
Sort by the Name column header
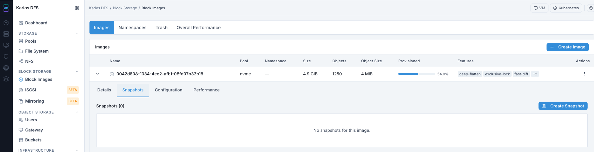[115, 61]
